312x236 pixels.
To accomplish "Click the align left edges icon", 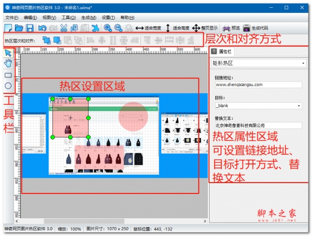I will (x=90, y=40).
